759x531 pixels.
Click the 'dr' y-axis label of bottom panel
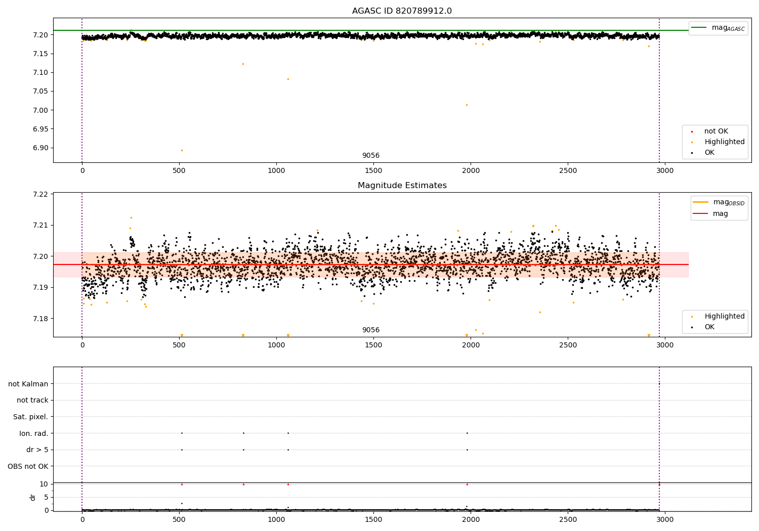coord(33,497)
